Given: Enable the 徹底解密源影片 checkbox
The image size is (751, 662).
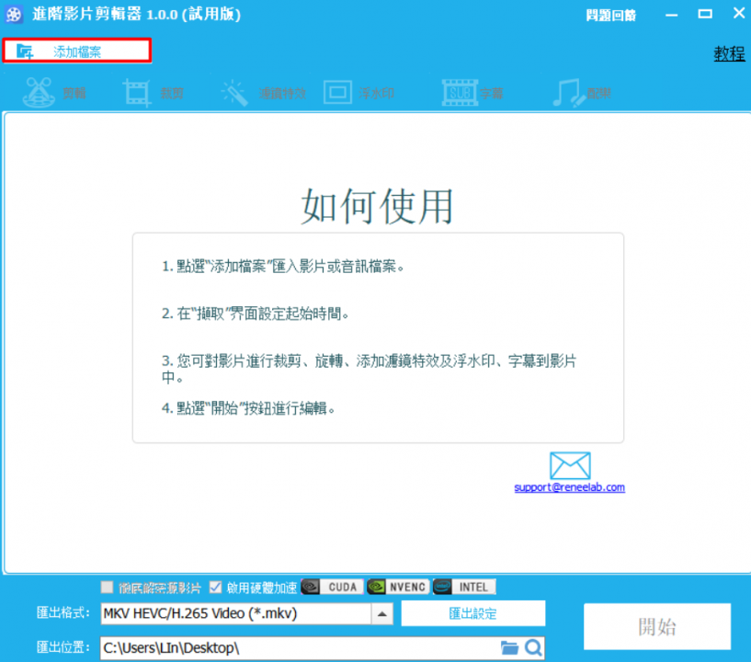Looking at the screenshot, I should pyautogui.click(x=107, y=588).
